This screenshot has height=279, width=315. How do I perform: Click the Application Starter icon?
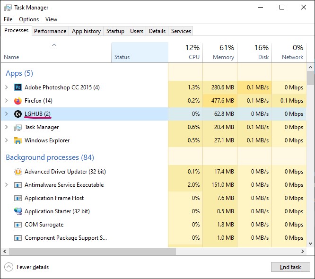pyautogui.click(x=18, y=211)
